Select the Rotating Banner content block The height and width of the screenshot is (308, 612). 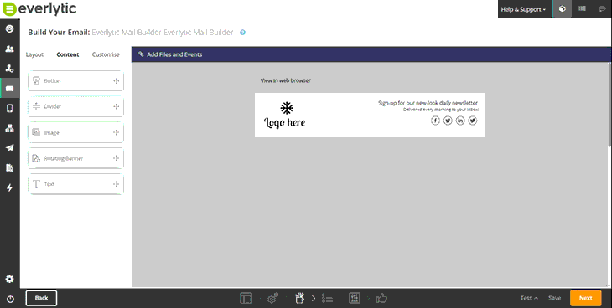tap(75, 158)
